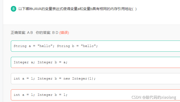Click the word JAVA in the question
Screen dimensions: 180x102
pos(37,9)
